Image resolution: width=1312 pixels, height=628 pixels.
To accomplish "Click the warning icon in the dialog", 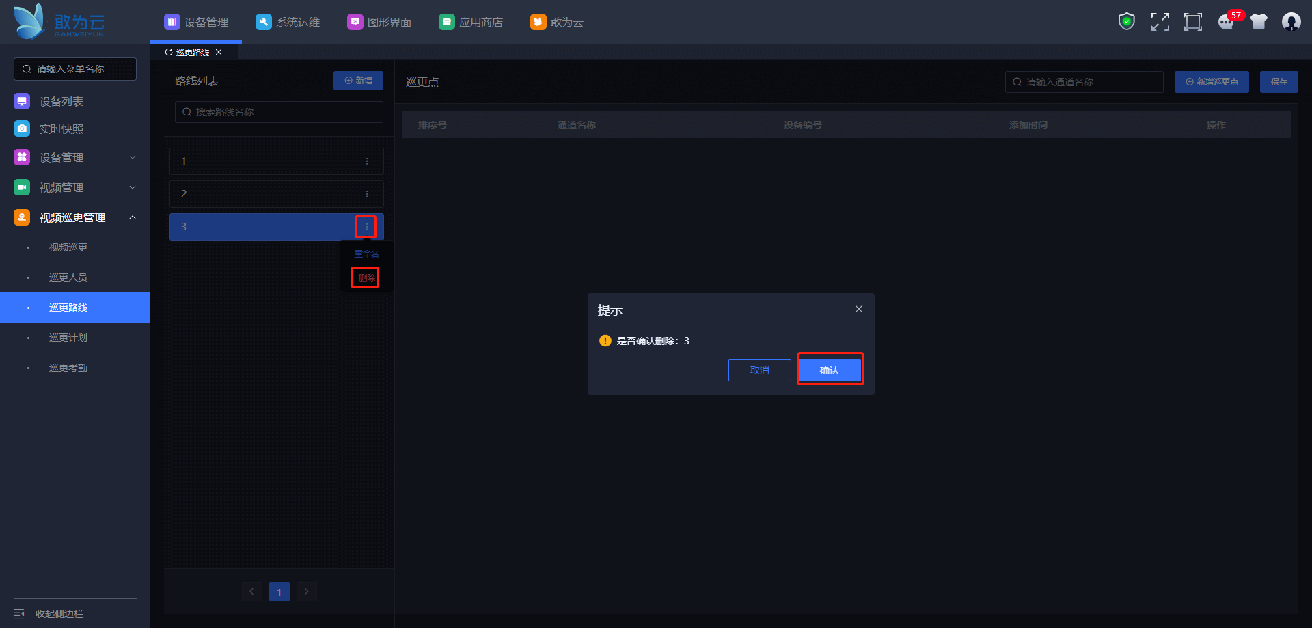I will pos(605,340).
